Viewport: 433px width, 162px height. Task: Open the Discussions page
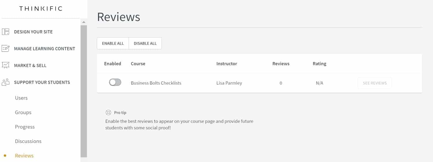coord(28,141)
